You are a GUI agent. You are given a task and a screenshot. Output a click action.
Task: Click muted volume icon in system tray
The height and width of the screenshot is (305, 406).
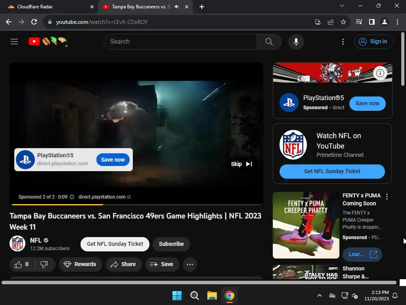pos(355,295)
